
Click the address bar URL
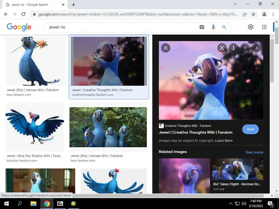coord(138,14)
